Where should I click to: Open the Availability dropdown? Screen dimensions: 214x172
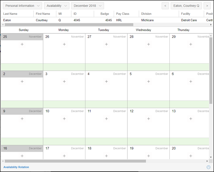tap(56, 6)
